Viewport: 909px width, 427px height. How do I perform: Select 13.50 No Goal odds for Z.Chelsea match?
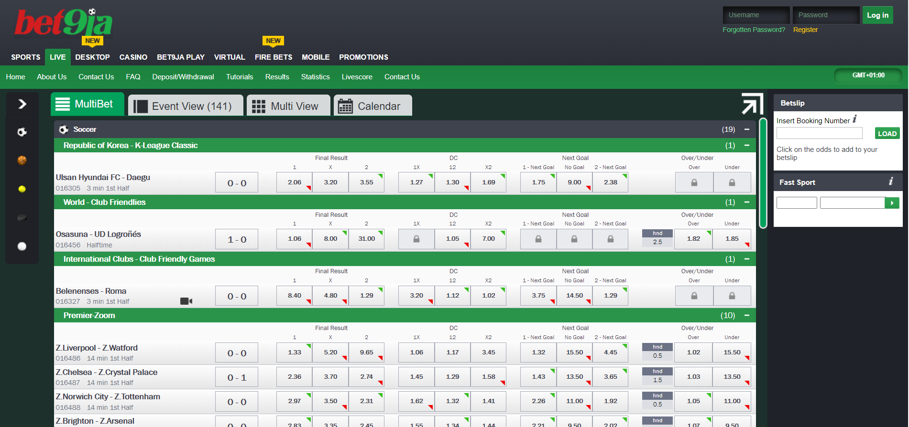[574, 377]
